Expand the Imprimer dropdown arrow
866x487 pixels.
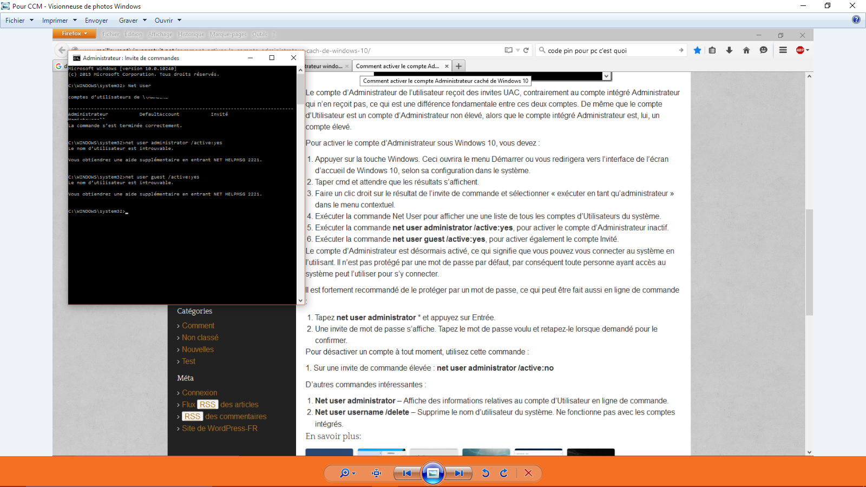(75, 21)
